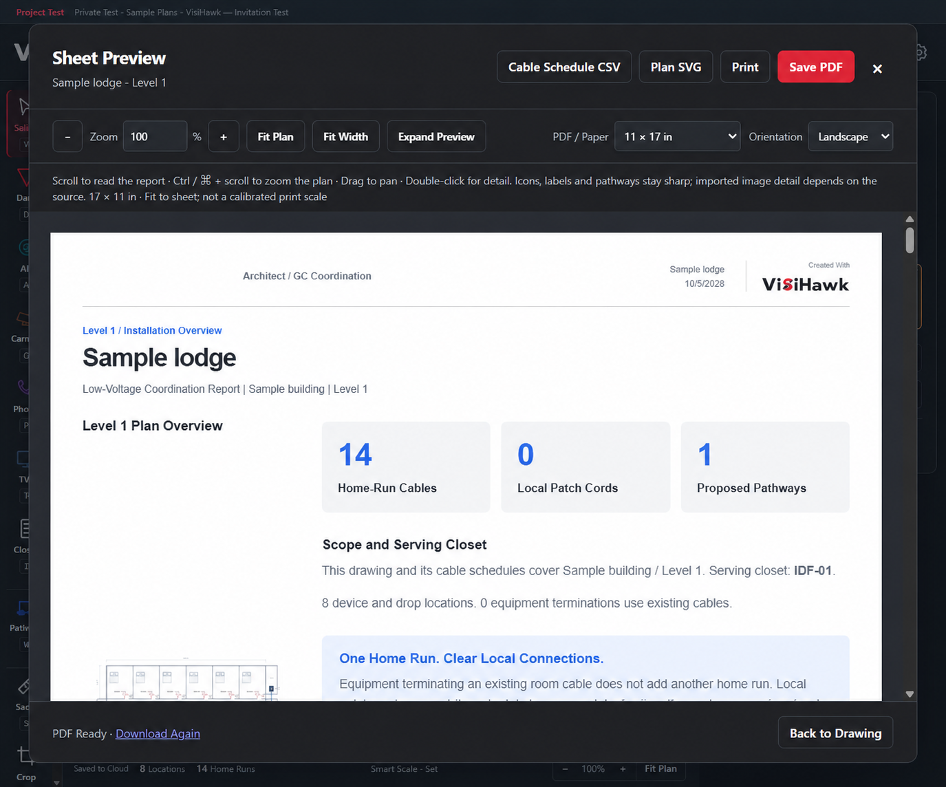Screen dimensions: 946x787
Task: Click '14 Home Runs' in status bar
Action: (226, 769)
